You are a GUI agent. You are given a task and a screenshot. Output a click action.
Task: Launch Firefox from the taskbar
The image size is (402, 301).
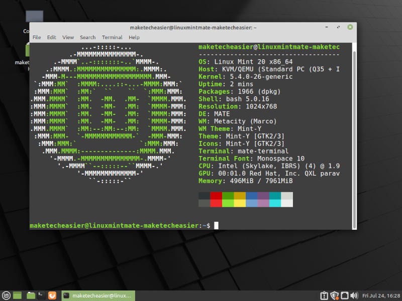[x=52, y=295]
